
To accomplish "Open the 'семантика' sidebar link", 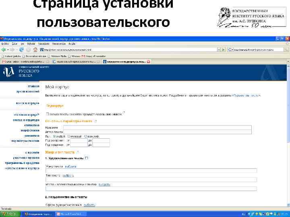I will tap(32, 136).
